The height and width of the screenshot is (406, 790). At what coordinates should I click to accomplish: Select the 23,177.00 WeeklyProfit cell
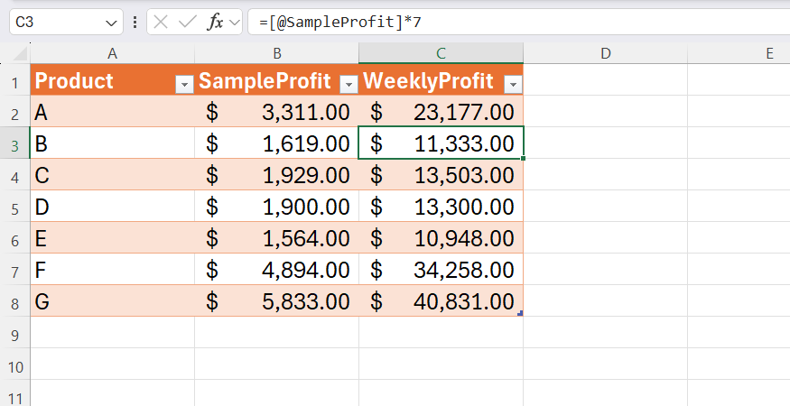pyautogui.click(x=441, y=111)
